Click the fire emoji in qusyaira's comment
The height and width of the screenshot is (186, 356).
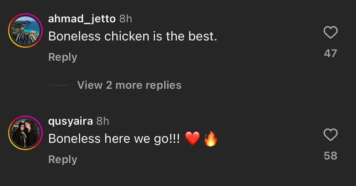[x=211, y=139]
